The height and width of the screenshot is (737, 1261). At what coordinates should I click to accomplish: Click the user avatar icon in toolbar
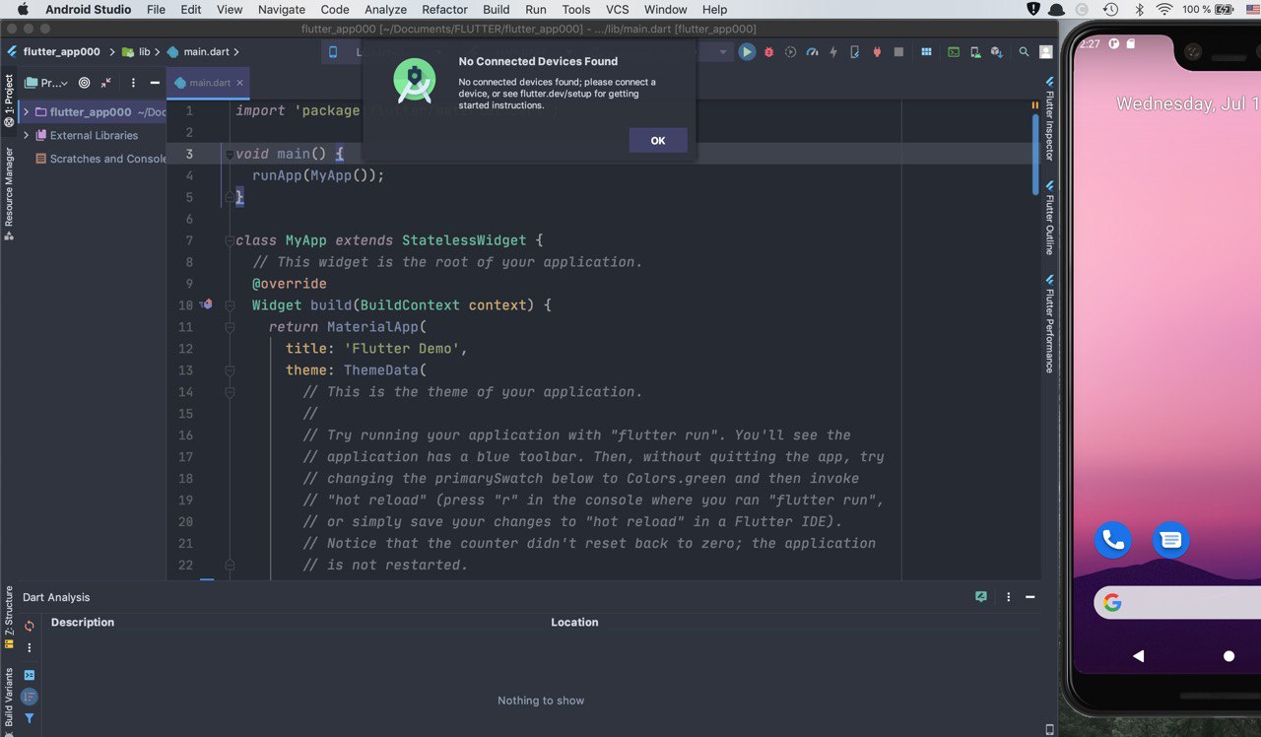pyautogui.click(x=1046, y=52)
